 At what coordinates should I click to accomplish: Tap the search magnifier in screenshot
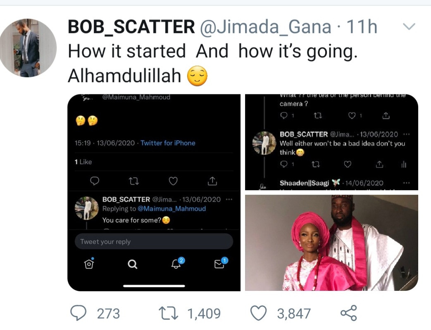click(x=133, y=264)
